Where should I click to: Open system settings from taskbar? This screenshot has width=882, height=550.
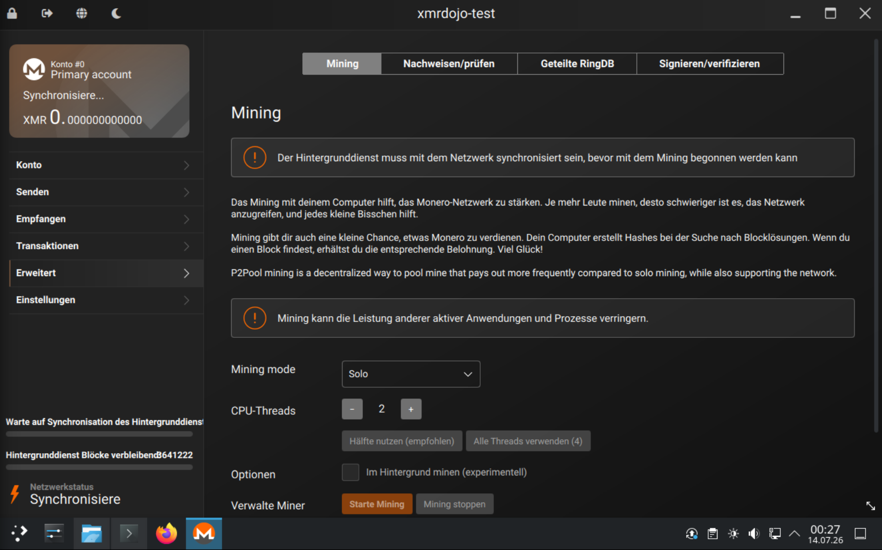54,534
